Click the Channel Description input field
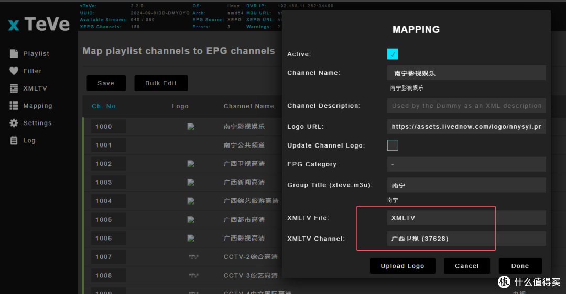This screenshot has height=294, width=566. (466, 106)
